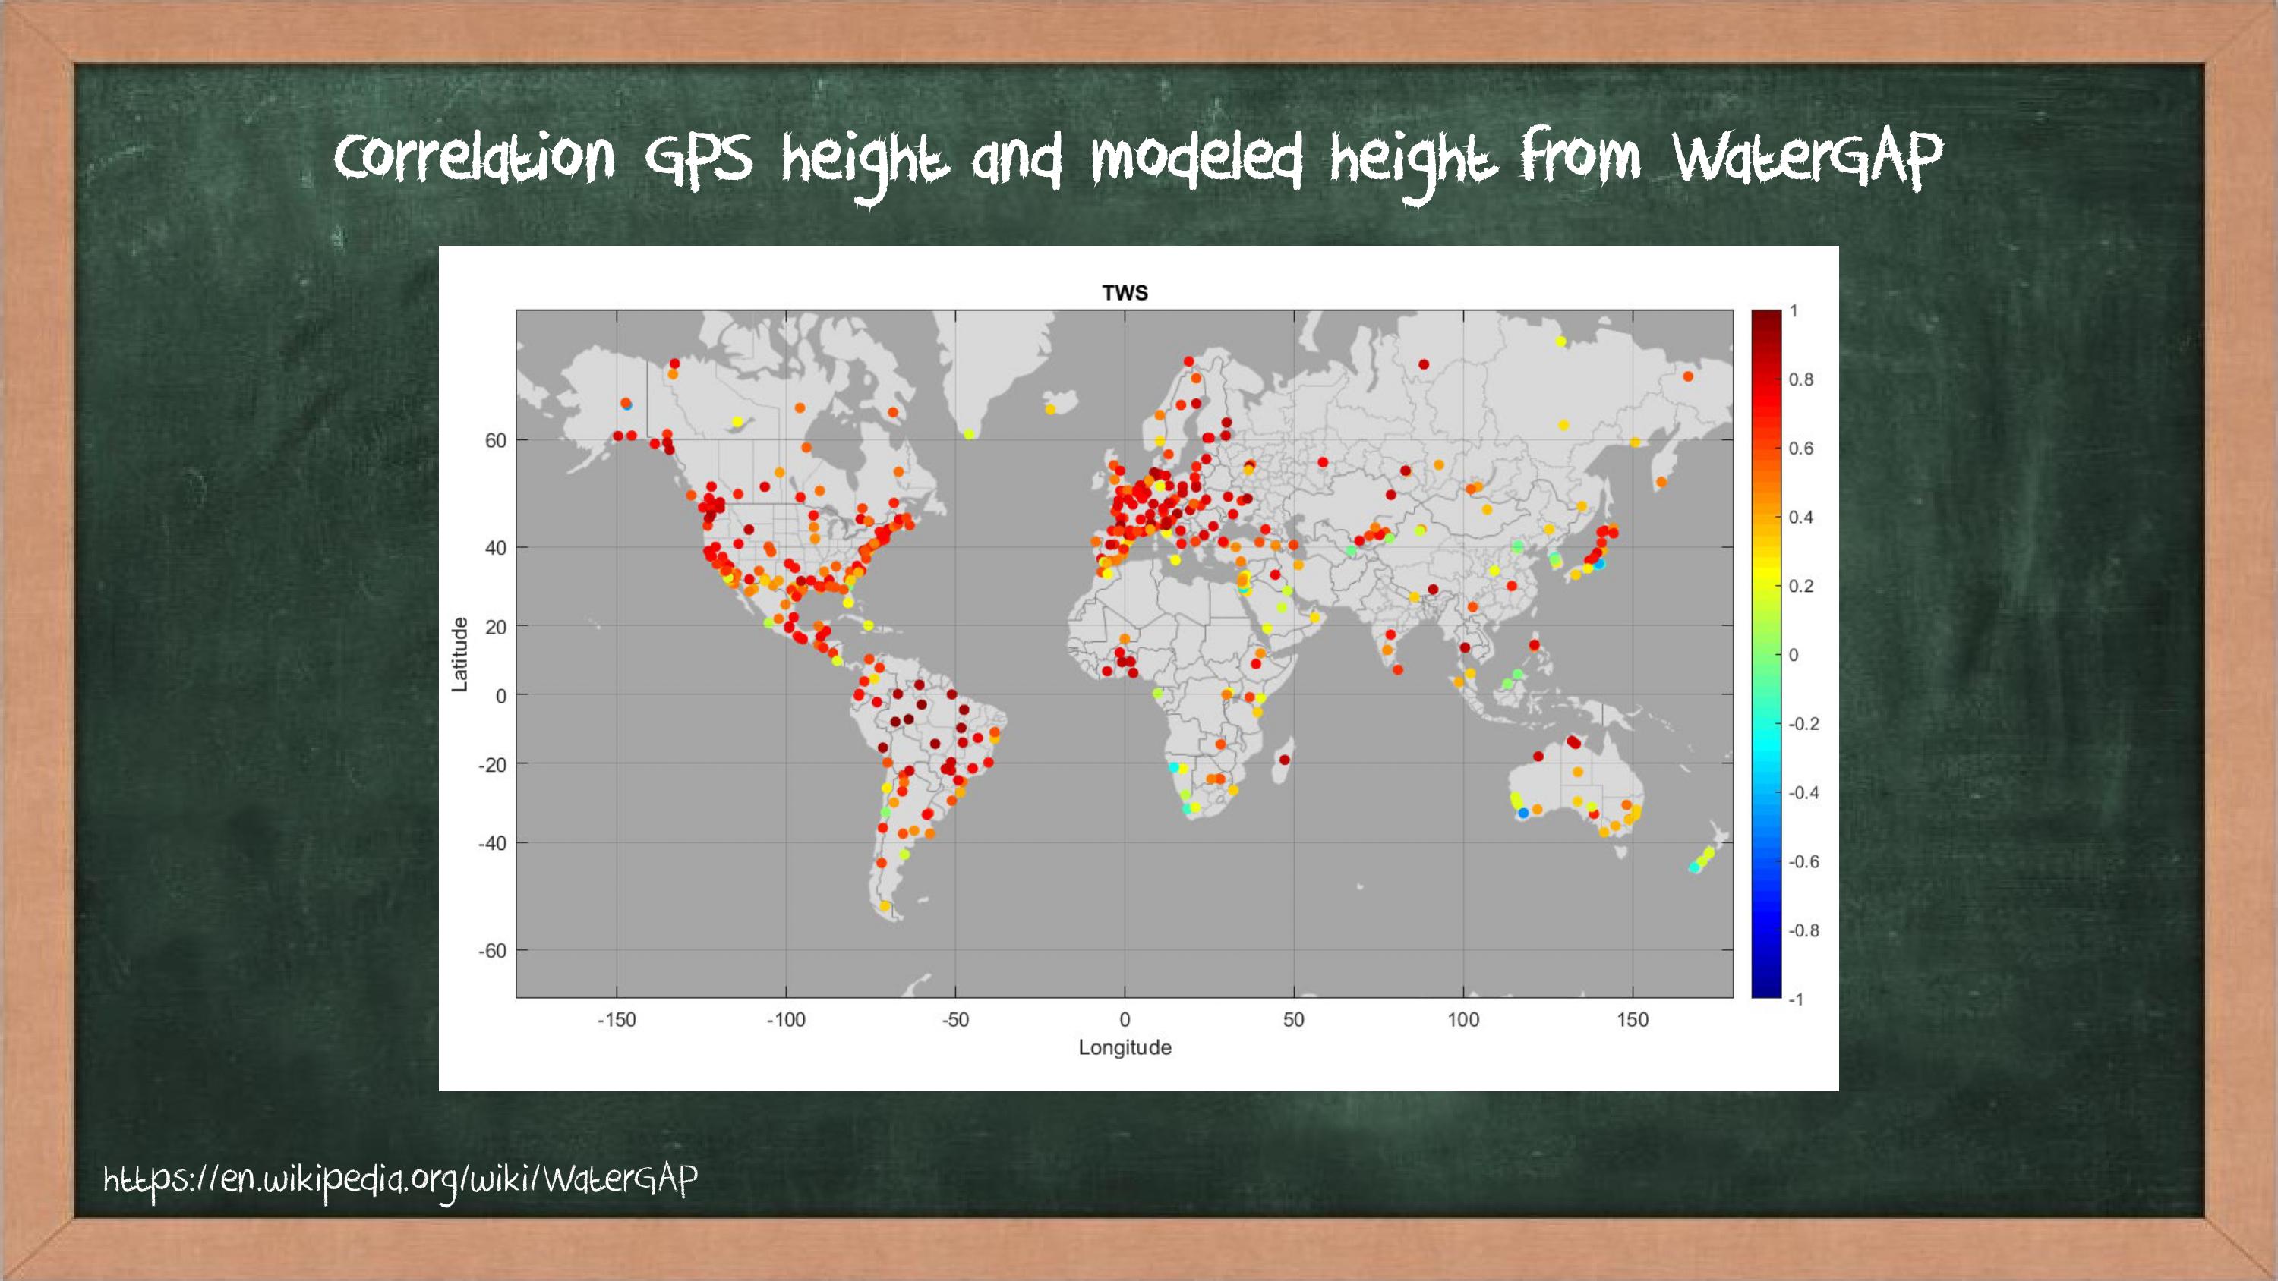Click the 150 longitude tick label
The width and height of the screenshot is (2278, 1281).
point(1632,1020)
